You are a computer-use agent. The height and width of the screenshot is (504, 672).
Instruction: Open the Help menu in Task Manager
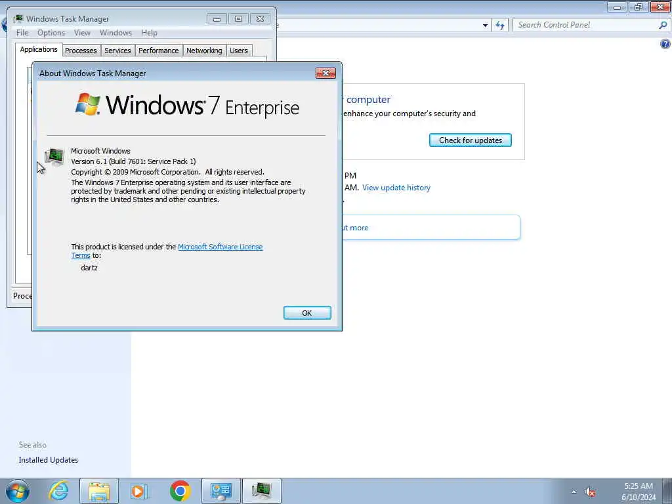149,33
